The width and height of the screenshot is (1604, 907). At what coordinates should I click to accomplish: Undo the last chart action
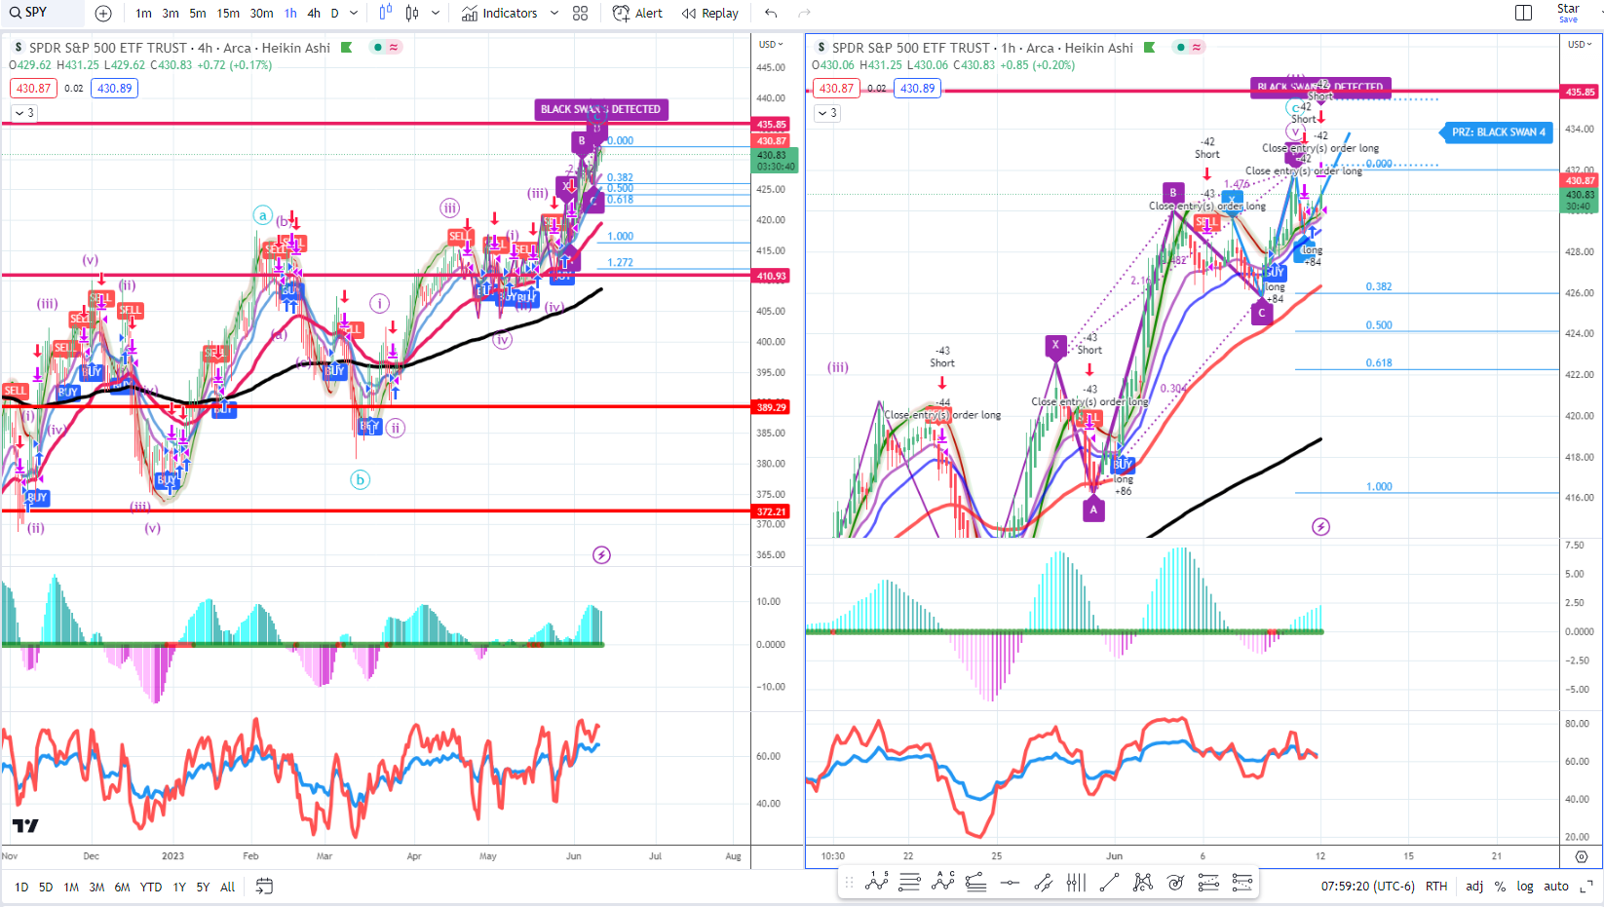click(x=771, y=14)
